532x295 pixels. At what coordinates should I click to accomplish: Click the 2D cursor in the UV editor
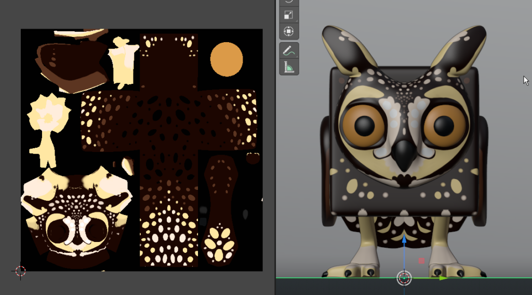pyautogui.click(x=20, y=271)
